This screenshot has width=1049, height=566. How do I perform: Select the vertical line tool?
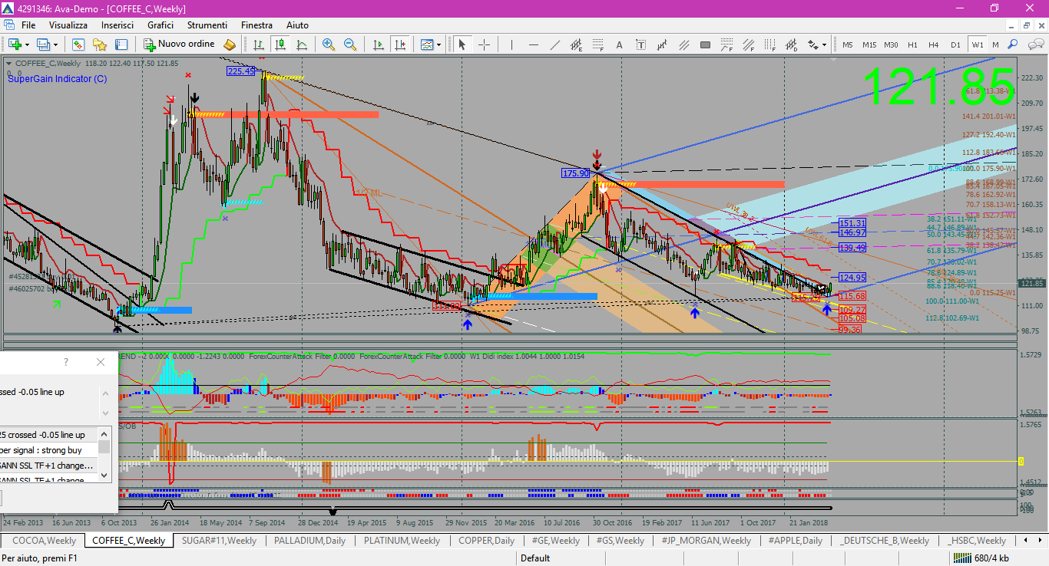(511, 44)
